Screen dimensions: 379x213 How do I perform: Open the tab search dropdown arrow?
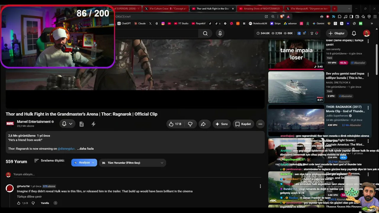[349, 9]
